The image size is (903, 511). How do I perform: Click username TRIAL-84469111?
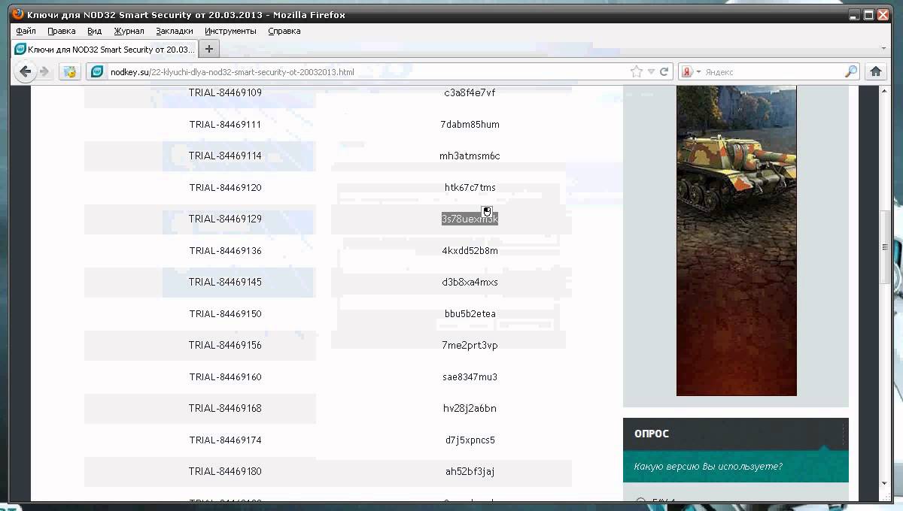(x=225, y=125)
